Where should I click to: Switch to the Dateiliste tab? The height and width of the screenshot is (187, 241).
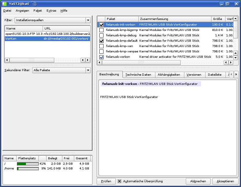pyautogui.click(x=215, y=75)
